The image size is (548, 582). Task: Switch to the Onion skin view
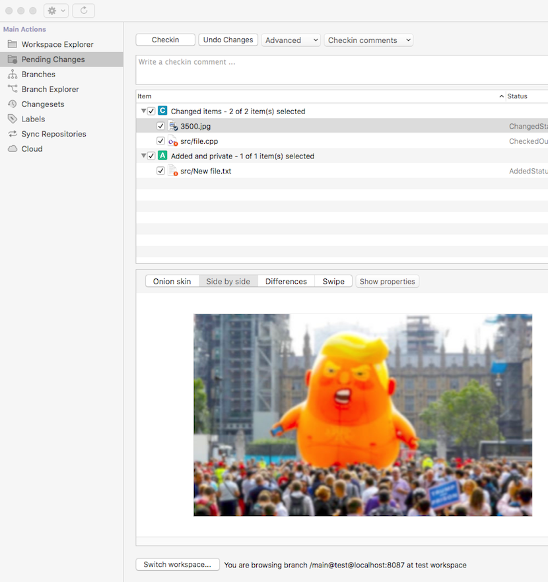tap(172, 280)
